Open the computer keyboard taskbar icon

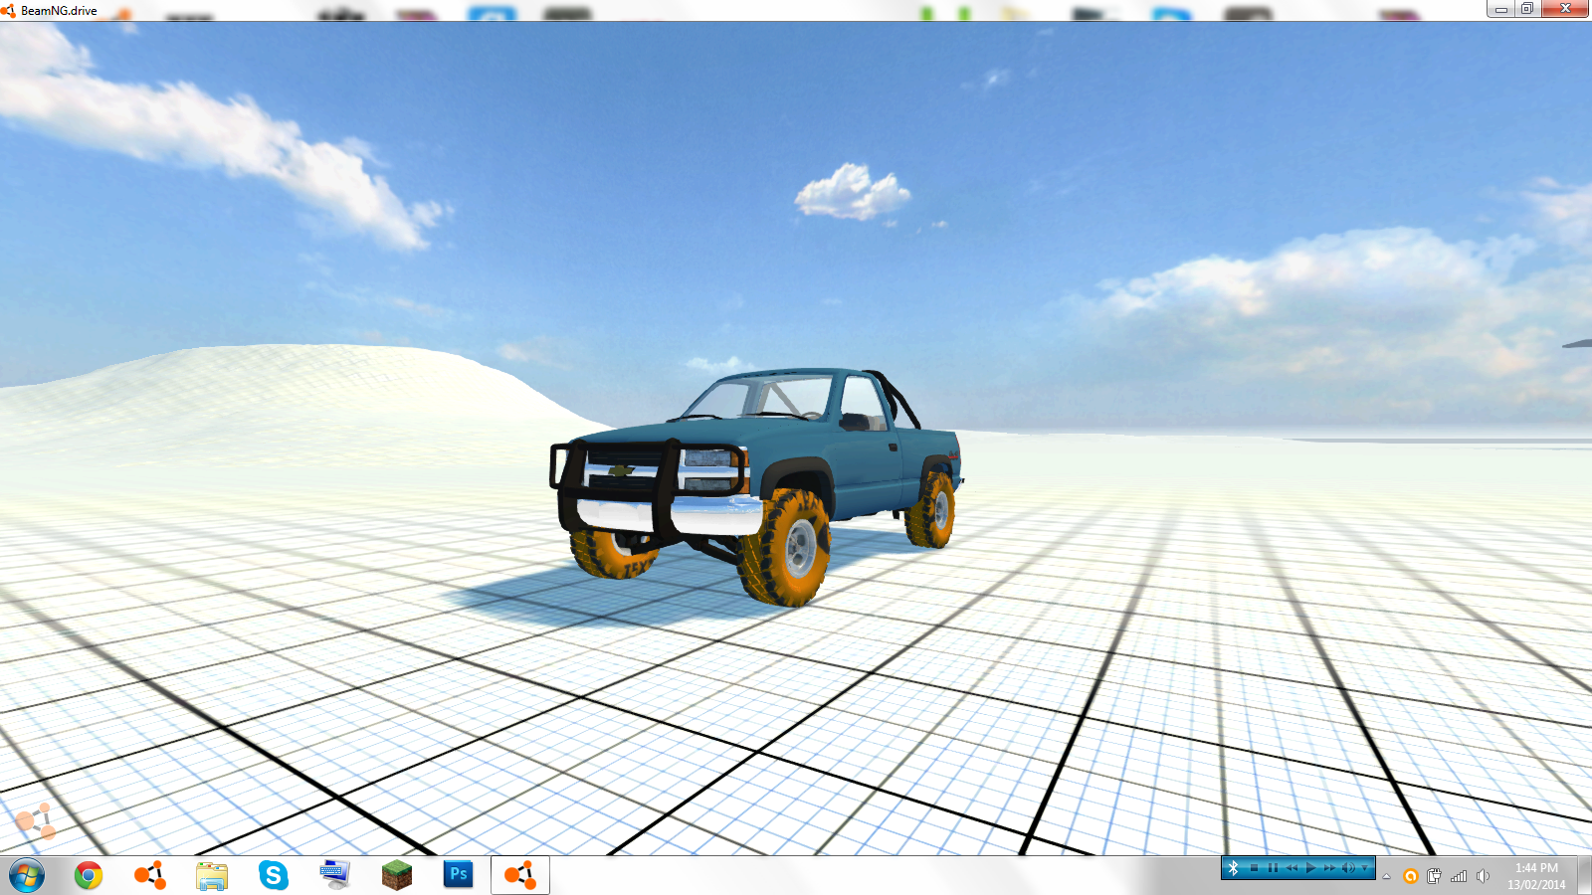pyautogui.click(x=335, y=875)
